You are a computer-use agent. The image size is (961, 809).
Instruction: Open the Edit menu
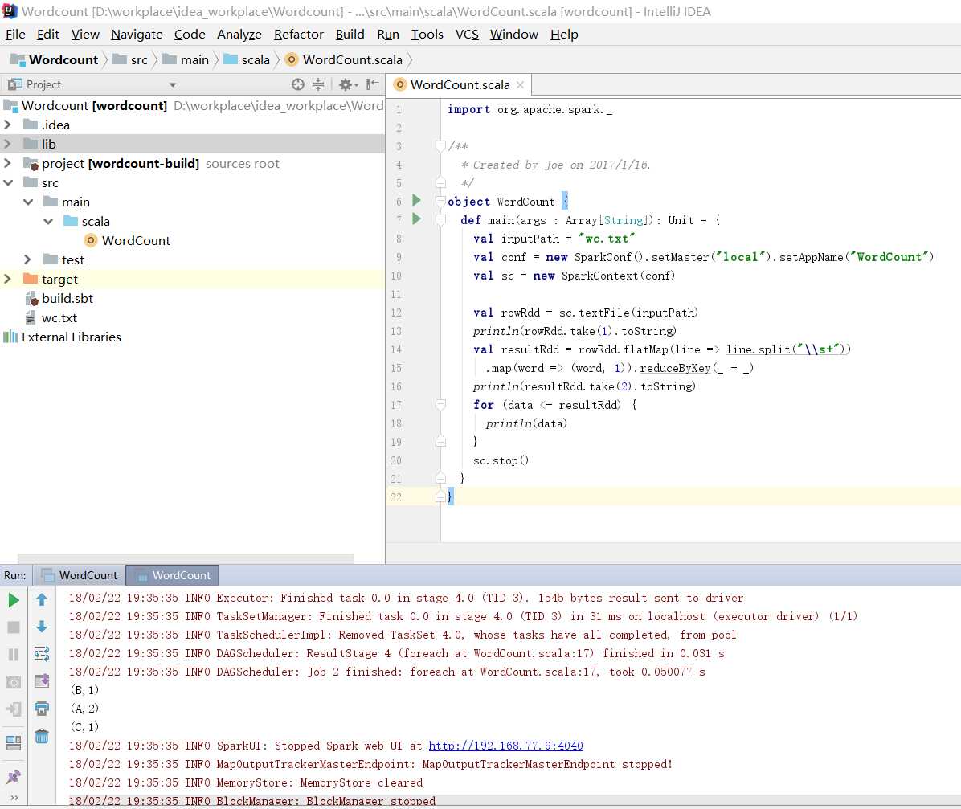click(x=47, y=35)
